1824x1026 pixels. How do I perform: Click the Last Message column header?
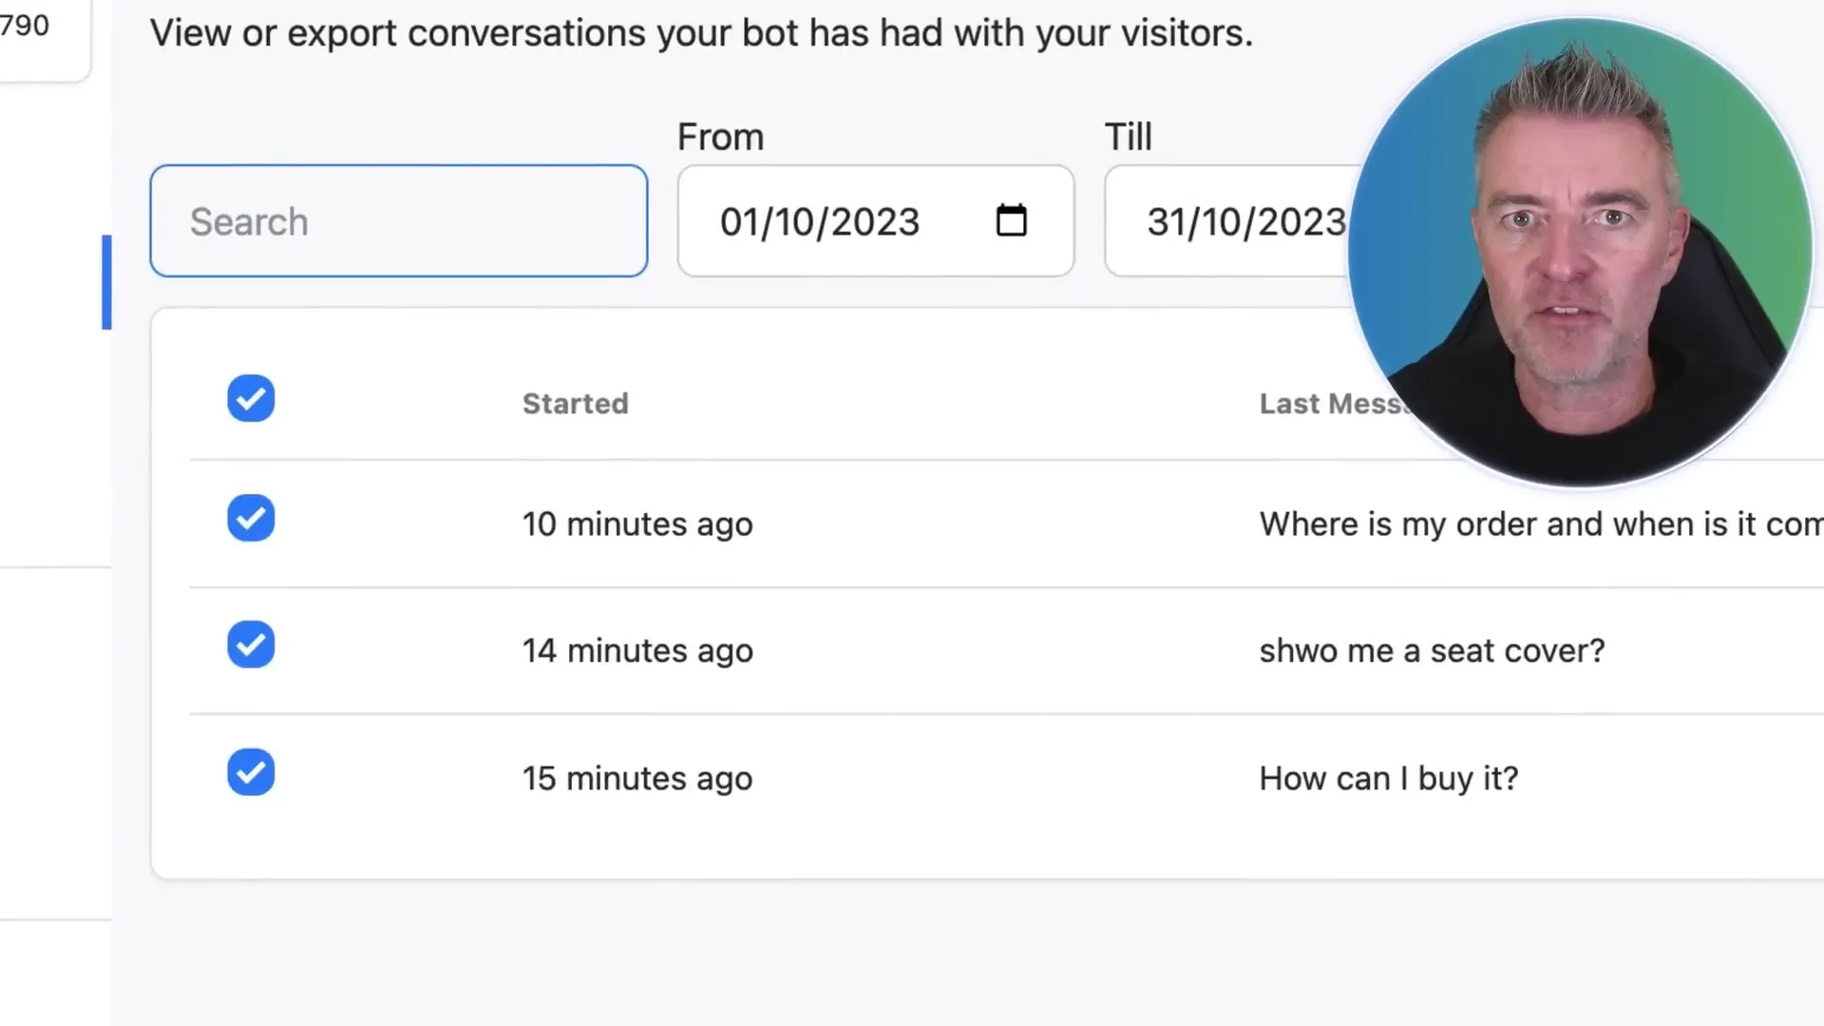(1330, 404)
